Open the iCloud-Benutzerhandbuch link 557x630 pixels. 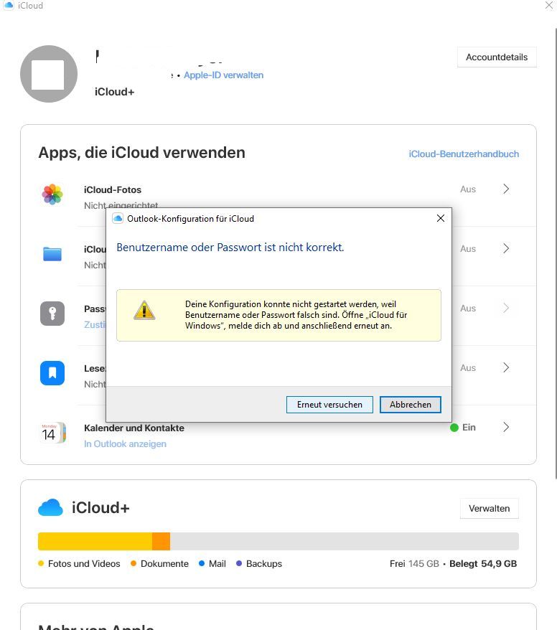(464, 154)
